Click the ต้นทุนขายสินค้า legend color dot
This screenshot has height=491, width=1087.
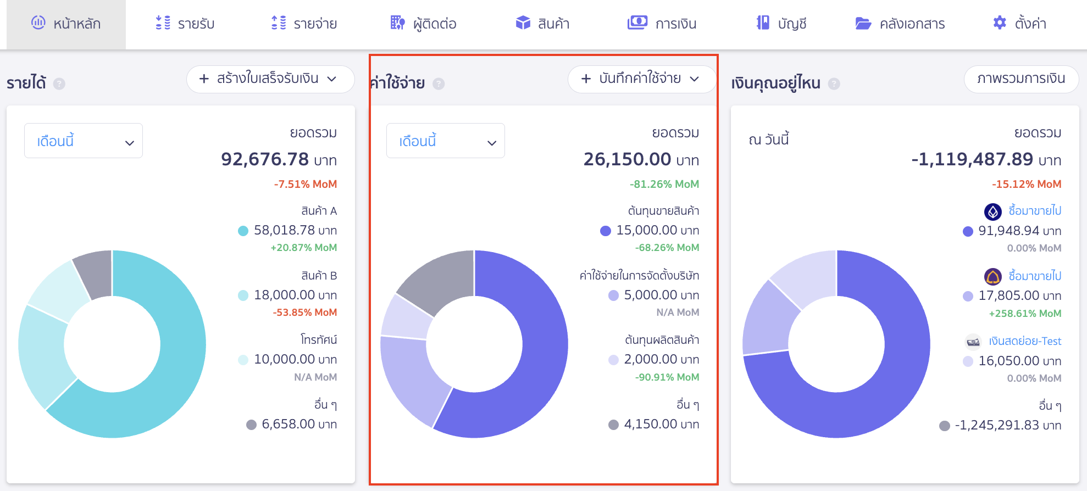606,231
